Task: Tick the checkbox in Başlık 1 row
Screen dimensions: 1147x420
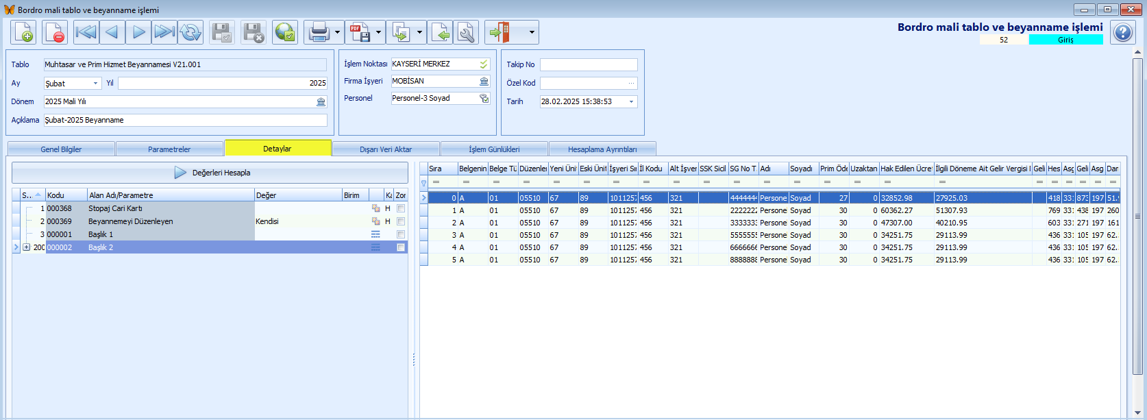Action: click(x=401, y=234)
